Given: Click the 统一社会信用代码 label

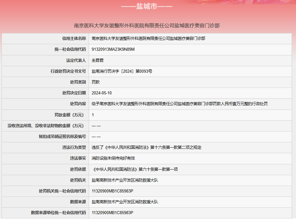Looking at the screenshot, I should 70,50.
